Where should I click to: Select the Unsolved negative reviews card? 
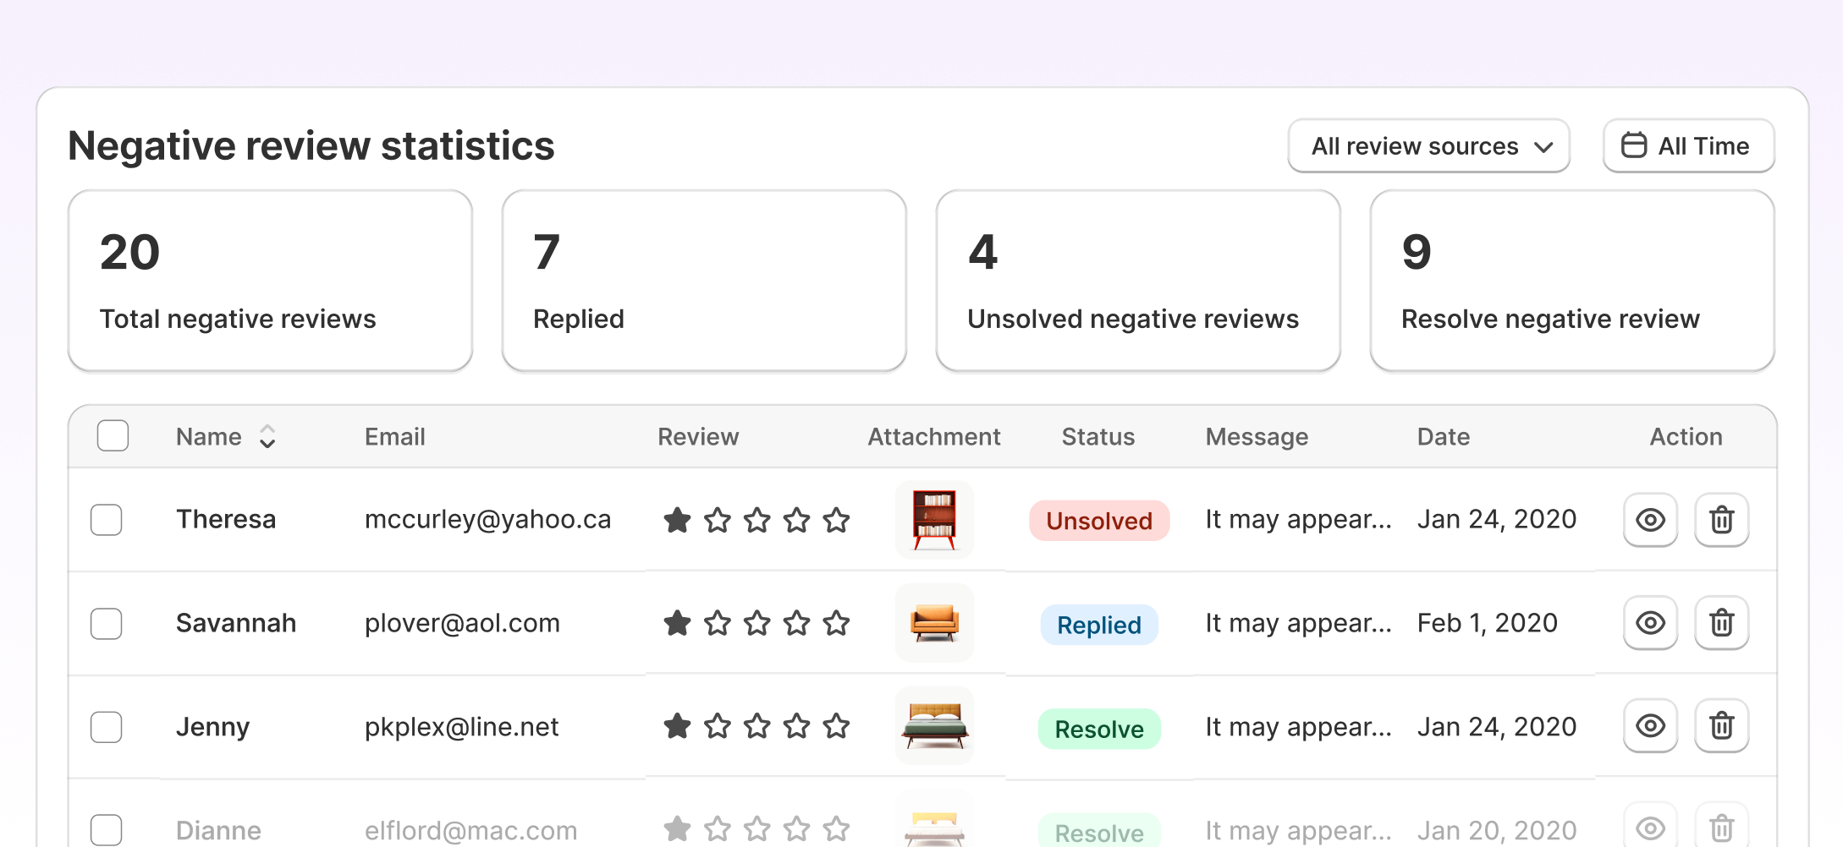pos(1137,281)
